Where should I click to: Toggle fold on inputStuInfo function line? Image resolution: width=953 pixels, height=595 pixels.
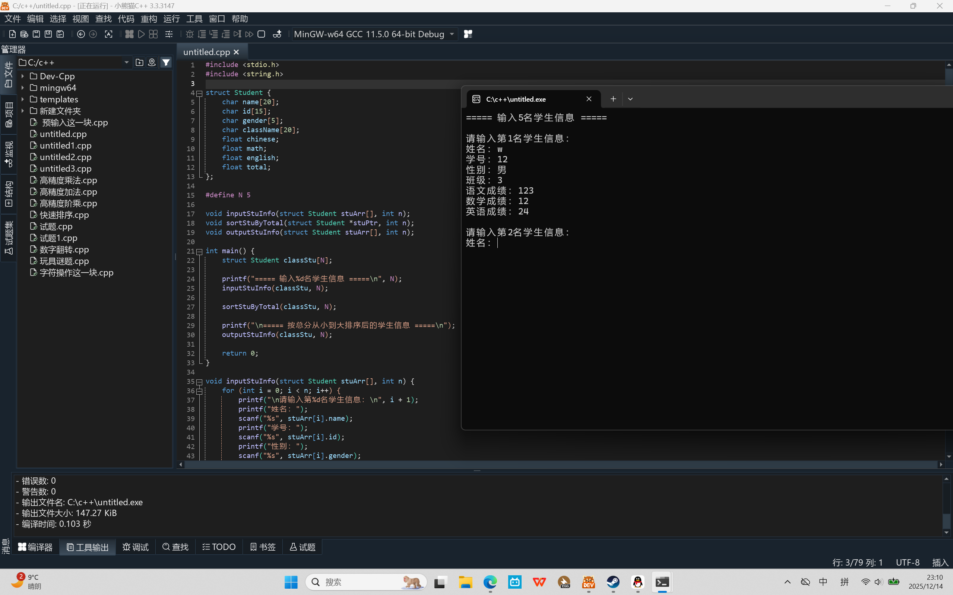tap(200, 382)
